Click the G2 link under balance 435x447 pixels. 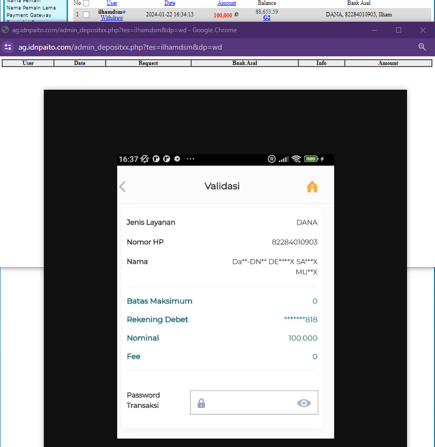[x=267, y=17]
